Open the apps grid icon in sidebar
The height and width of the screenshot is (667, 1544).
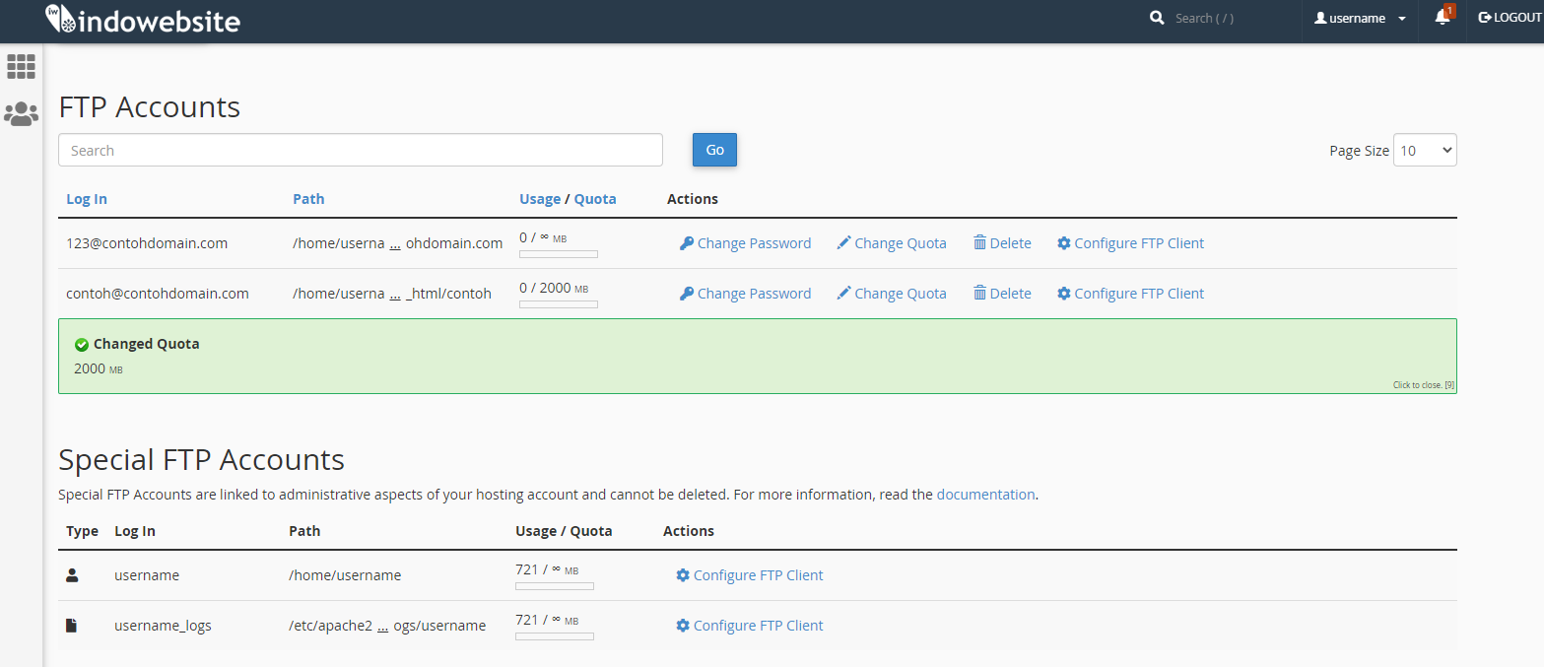coord(21,67)
